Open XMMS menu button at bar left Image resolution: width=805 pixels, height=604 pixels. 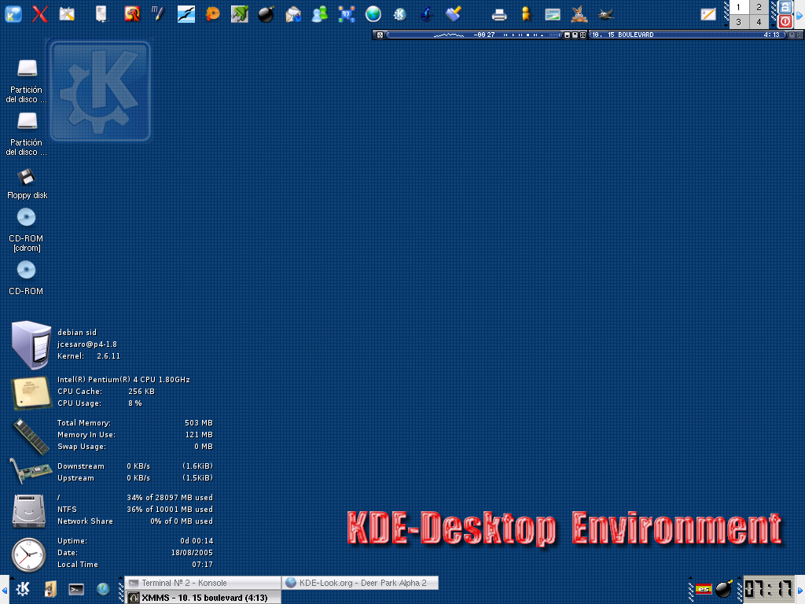380,35
